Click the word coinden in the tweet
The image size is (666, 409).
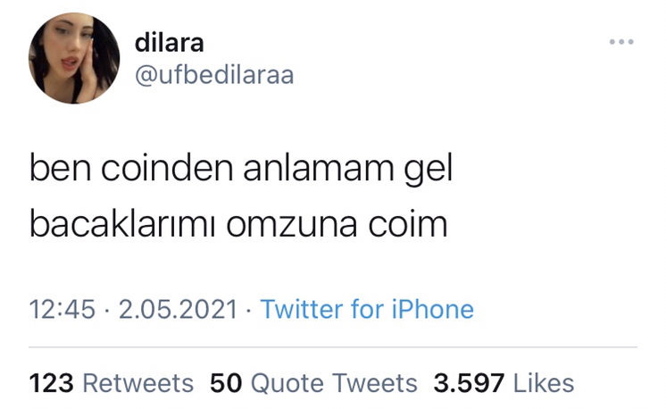point(167,168)
